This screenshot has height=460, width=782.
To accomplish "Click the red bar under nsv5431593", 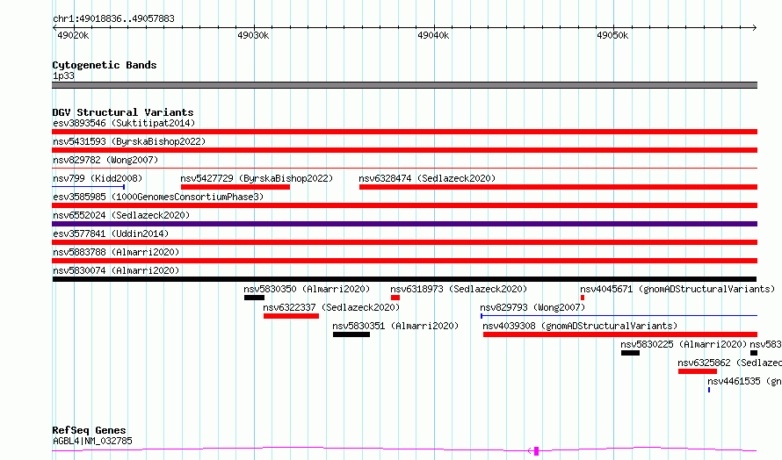I will tap(404, 150).
